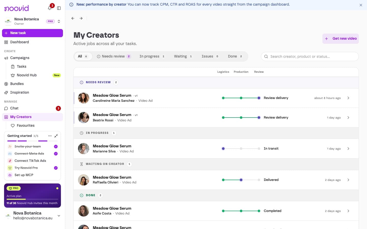Image resolution: width=367 pixels, height=229 pixels.
Task: Focus the search creator input field
Action: pos(310,56)
